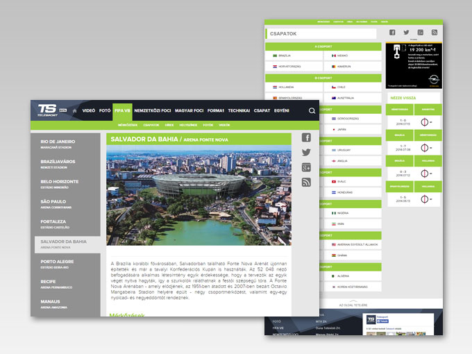Open RSS feed icon on stadium page

306,183
